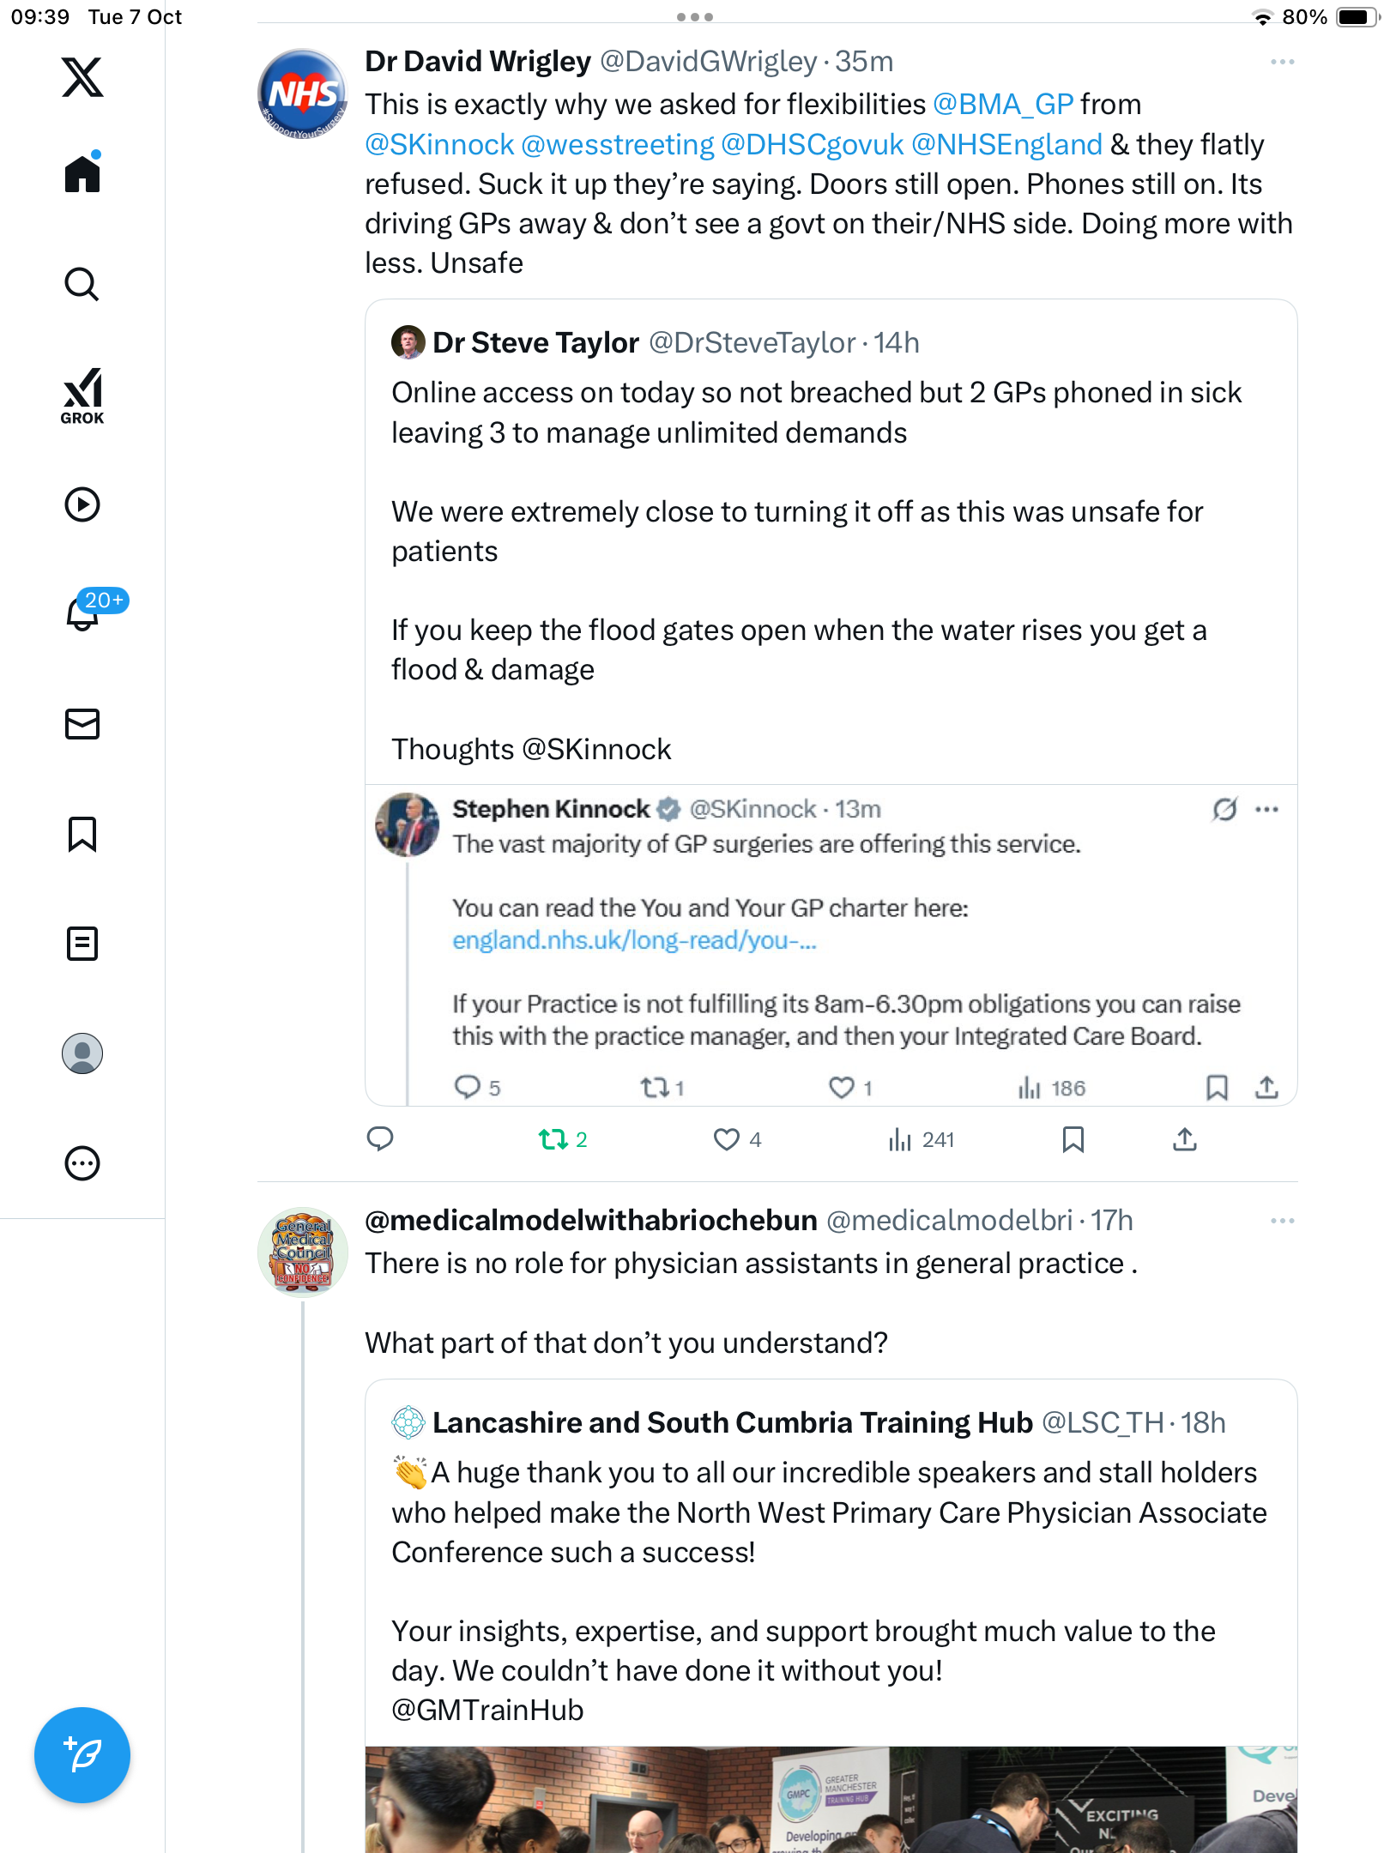The image size is (1390, 1853).
Task: Open the video play tab icon
Action: 82,504
